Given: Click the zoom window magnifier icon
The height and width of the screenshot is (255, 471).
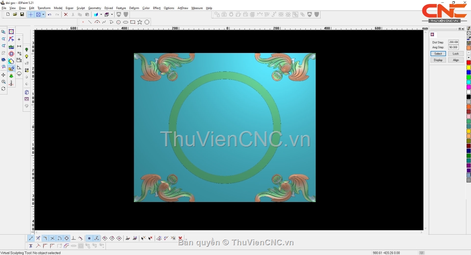Looking at the screenshot, I should pyautogui.click(x=4, y=32).
